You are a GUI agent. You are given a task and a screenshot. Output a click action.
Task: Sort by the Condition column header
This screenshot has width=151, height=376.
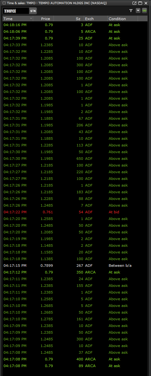tap(123, 19)
